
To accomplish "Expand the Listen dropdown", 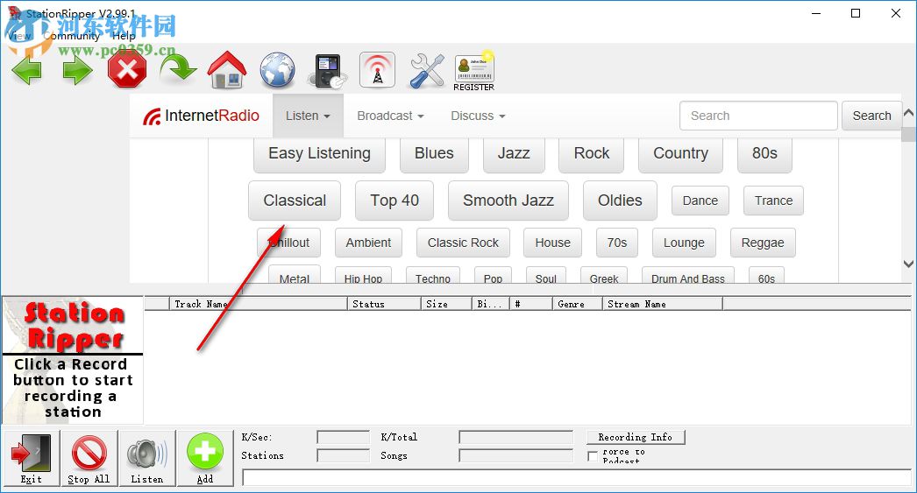I will (308, 116).
